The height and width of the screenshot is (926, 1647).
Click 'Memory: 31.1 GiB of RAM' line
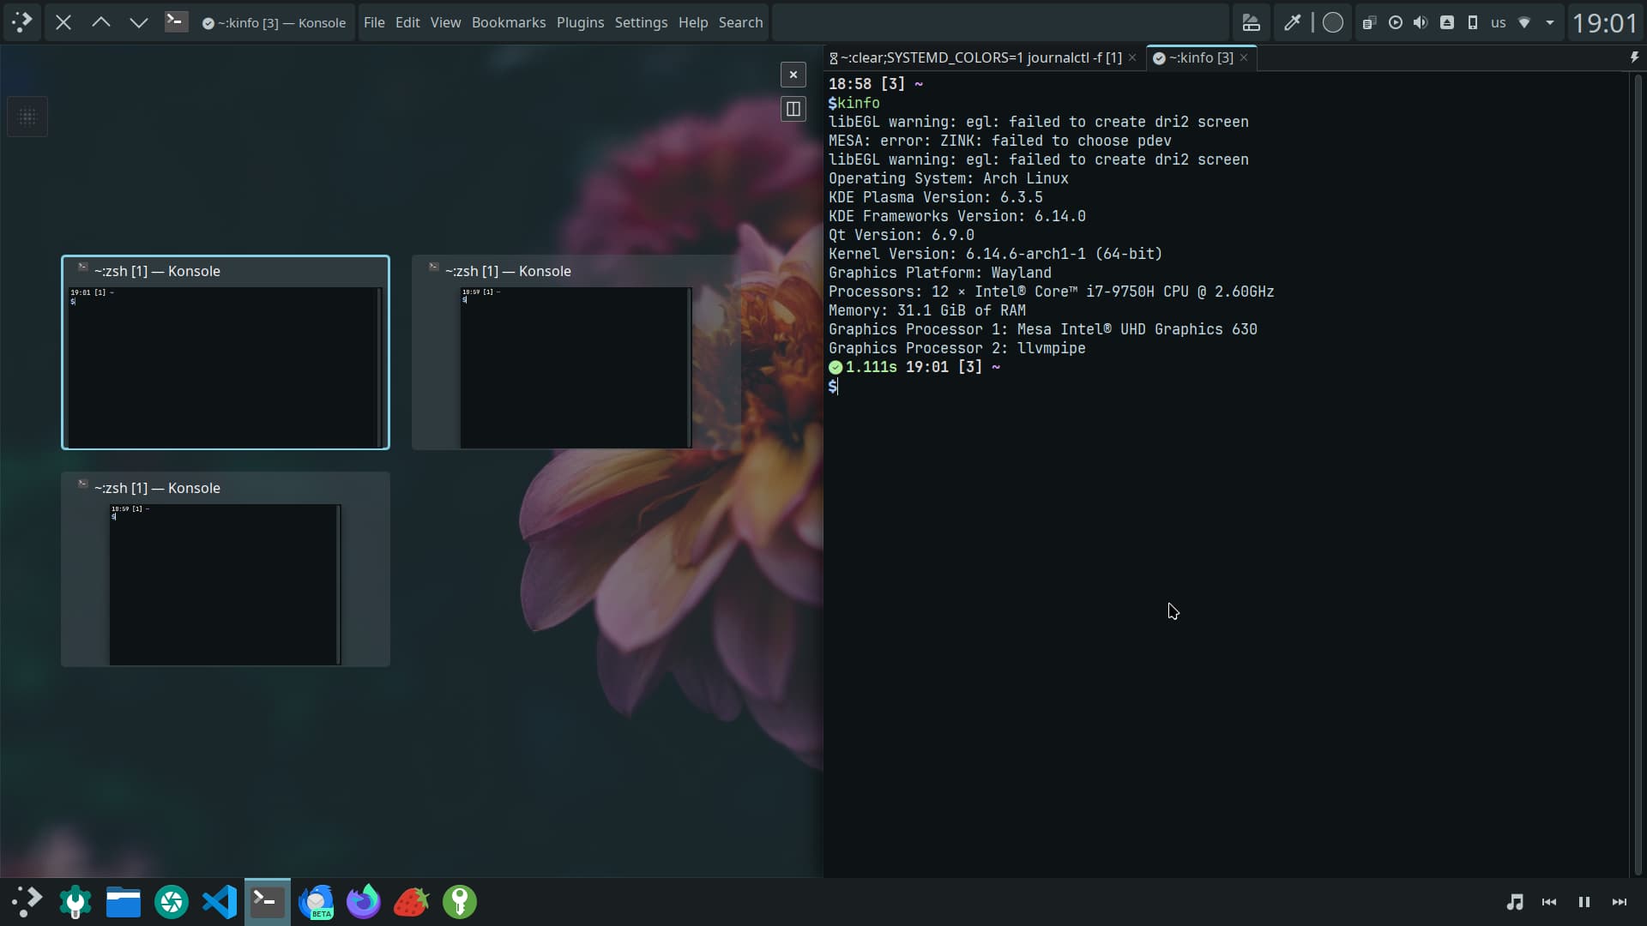(927, 310)
